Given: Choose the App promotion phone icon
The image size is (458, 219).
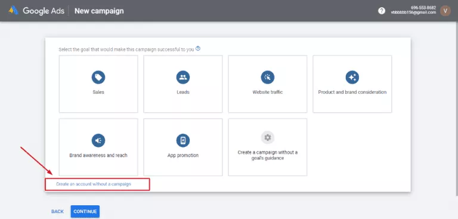Looking at the screenshot, I should pyautogui.click(x=183, y=141).
